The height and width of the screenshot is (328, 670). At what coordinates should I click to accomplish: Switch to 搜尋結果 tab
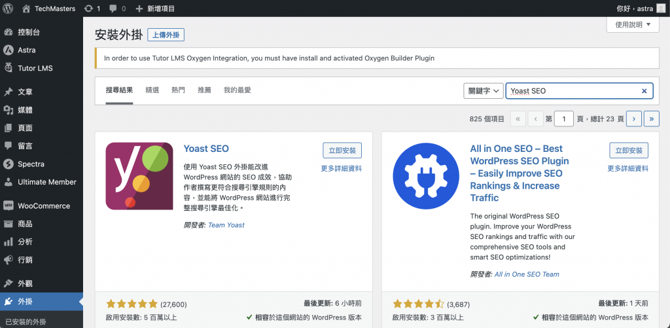coord(119,90)
